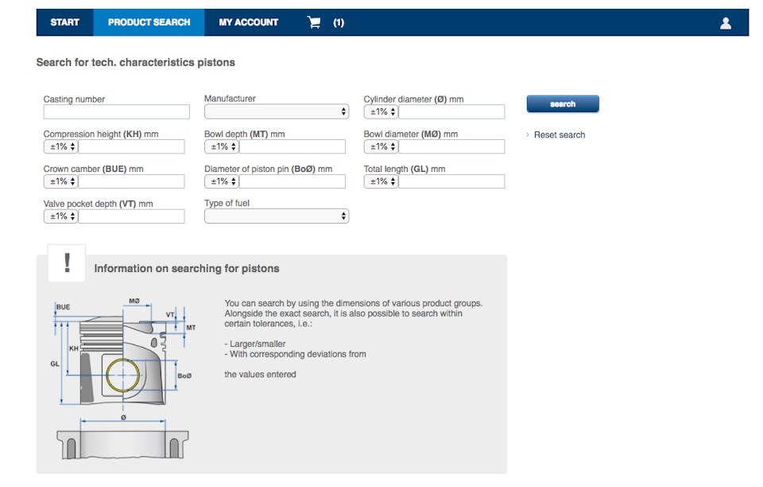Open Bowl depth tolerance dropdown
Image resolution: width=763 pixels, height=487 pixels.
pos(222,146)
